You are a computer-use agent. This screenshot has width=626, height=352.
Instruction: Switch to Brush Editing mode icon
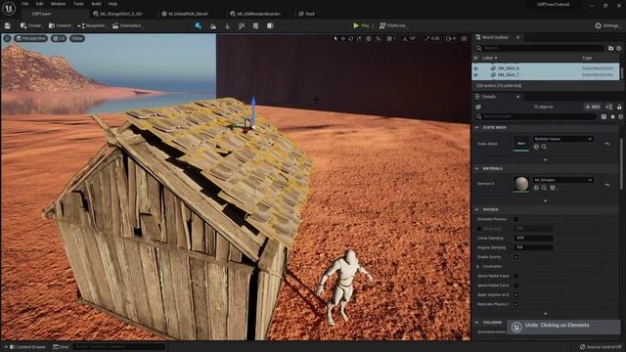click(x=270, y=26)
